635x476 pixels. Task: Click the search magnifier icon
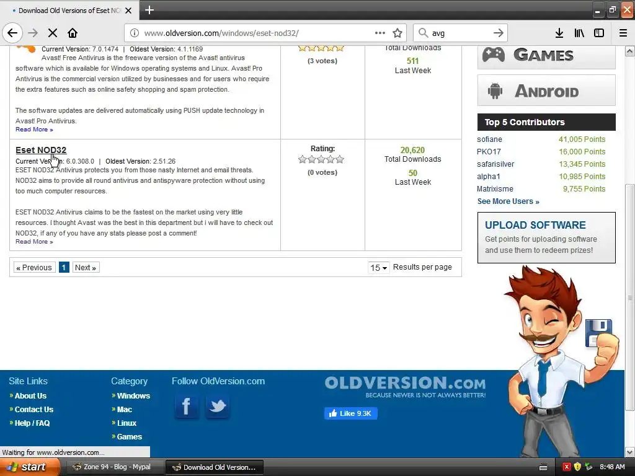pyautogui.click(x=423, y=33)
